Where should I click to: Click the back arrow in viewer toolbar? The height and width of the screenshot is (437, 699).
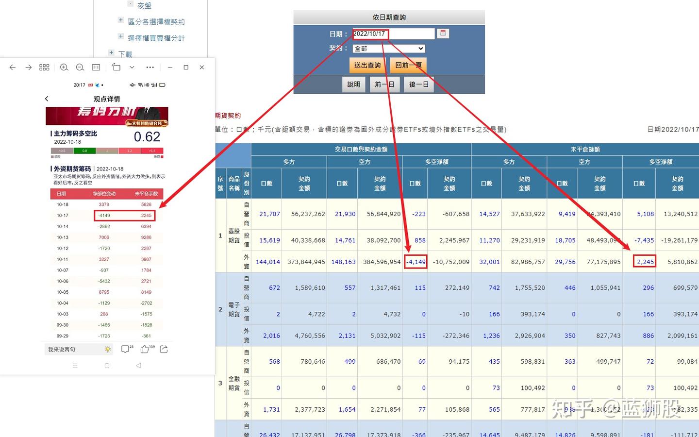pos(13,67)
